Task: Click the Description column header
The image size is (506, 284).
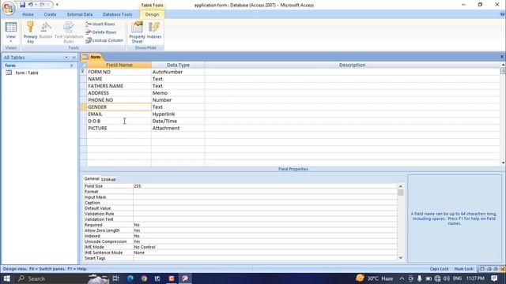Action: pyautogui.click(x=352, y=65)
